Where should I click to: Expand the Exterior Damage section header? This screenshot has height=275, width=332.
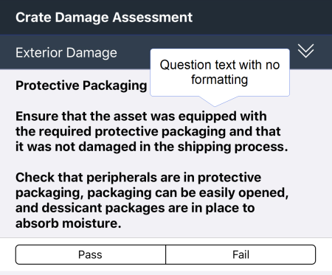(166, 52)
